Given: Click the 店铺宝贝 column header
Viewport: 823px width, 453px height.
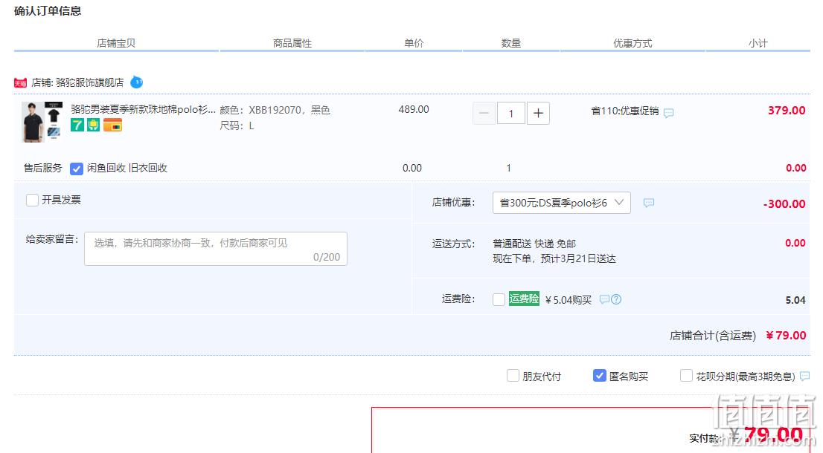Looking at the screenshot, I should [116, 44].
